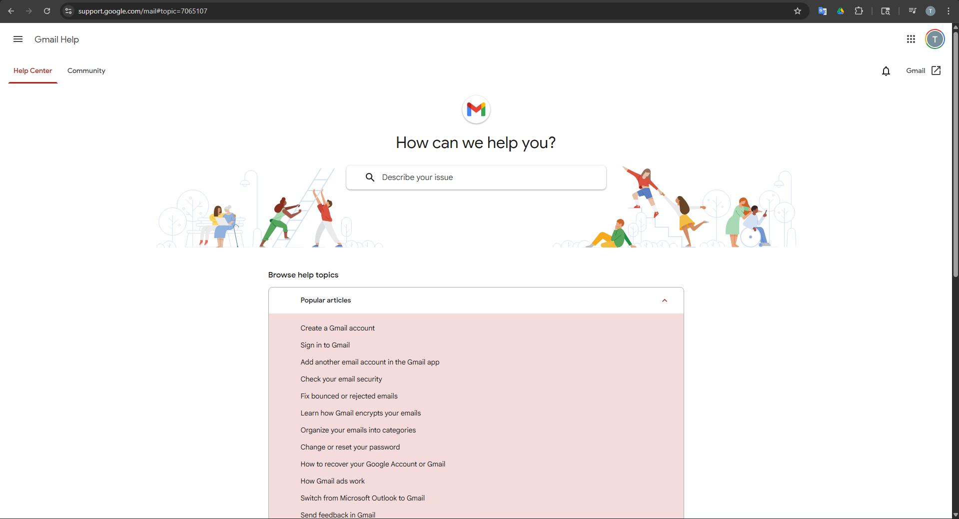Open Send feedback in Gmail article
This screenshot has height=519, width=959.
338,514
